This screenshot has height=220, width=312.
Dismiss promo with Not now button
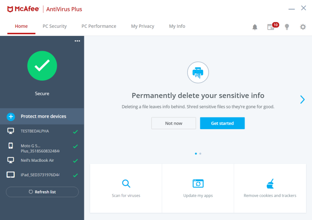point(174,123)
